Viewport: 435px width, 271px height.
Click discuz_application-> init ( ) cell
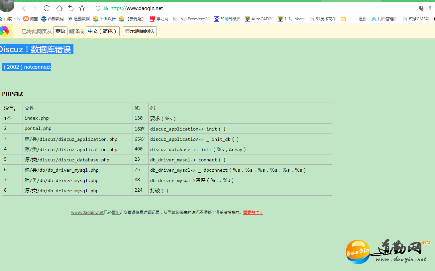coord(240,129)
